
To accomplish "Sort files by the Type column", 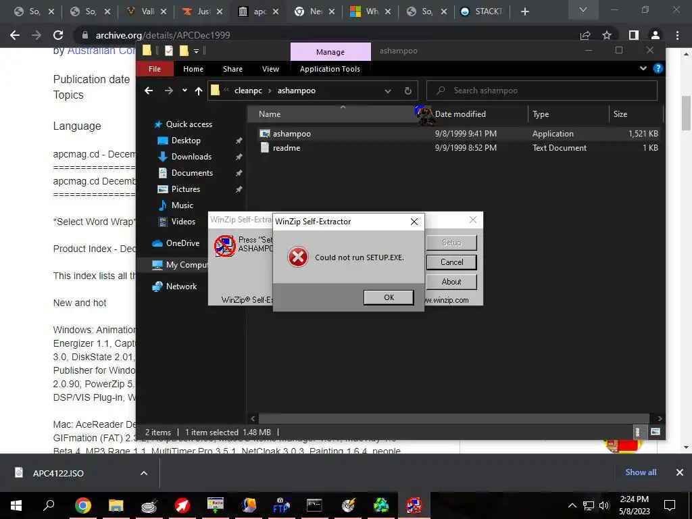I will coord(540,114).
